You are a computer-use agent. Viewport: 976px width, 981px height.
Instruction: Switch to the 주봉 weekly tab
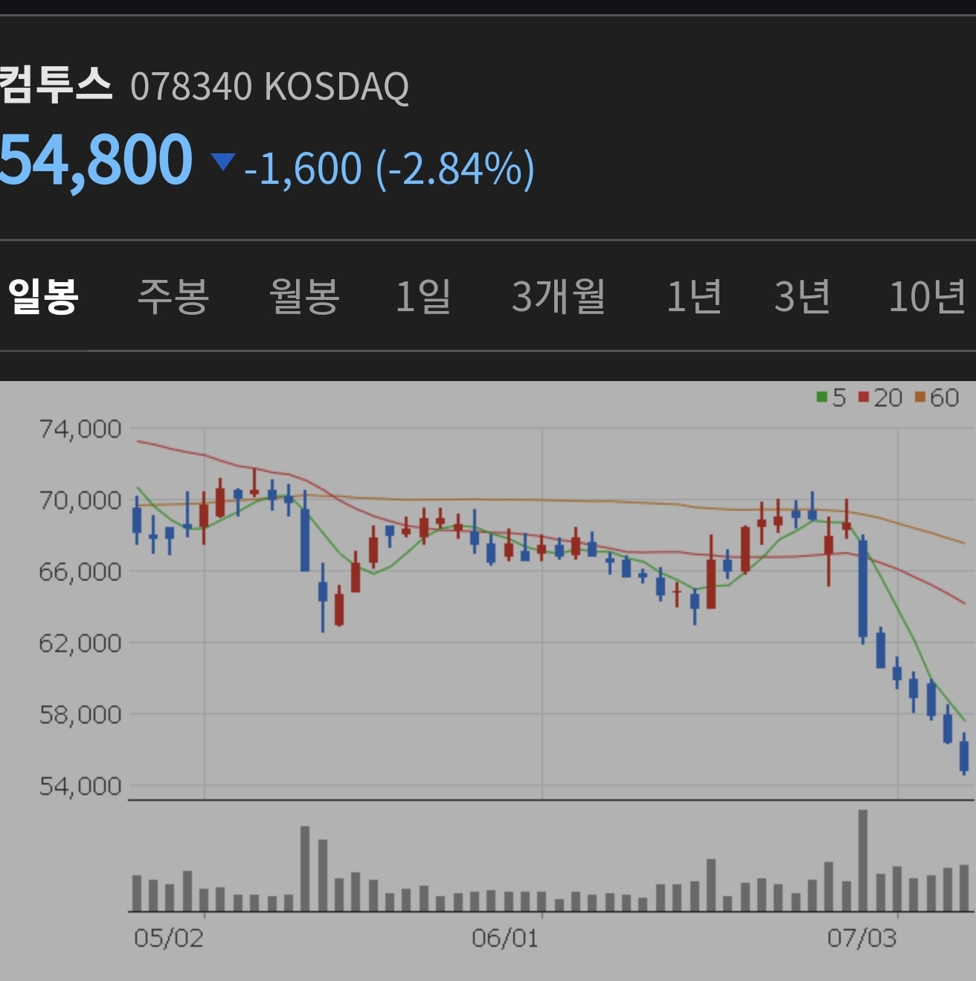173,296
